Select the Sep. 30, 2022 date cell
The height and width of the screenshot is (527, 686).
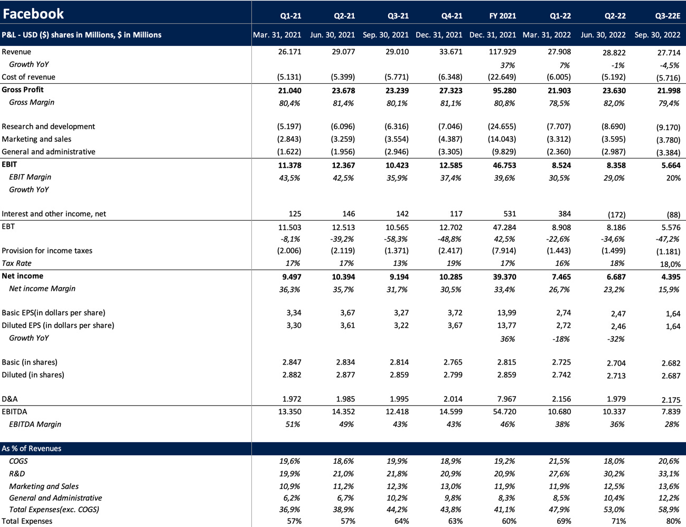pos(657,35)
